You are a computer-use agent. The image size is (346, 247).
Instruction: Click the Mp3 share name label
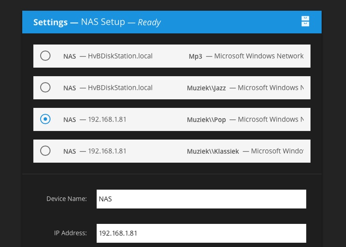195,57
